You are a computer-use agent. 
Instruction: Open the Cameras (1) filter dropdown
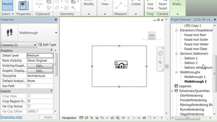[35, 45]
